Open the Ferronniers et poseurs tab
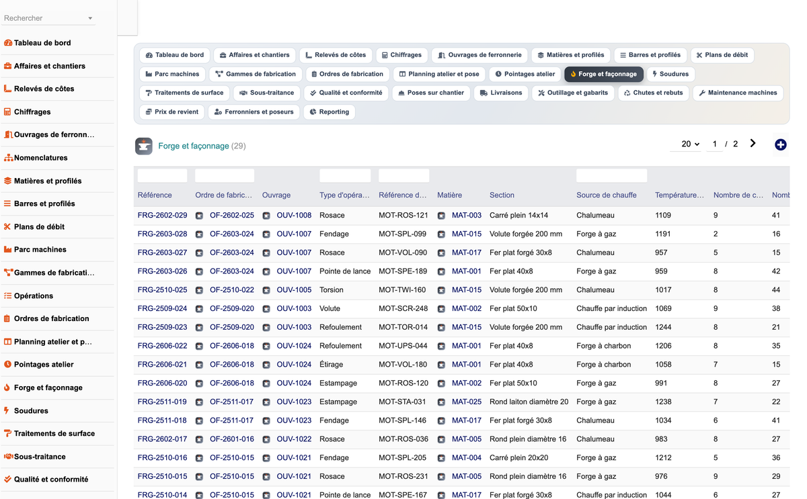This screenshot has width=807, height=499. [x=254, y=111]
